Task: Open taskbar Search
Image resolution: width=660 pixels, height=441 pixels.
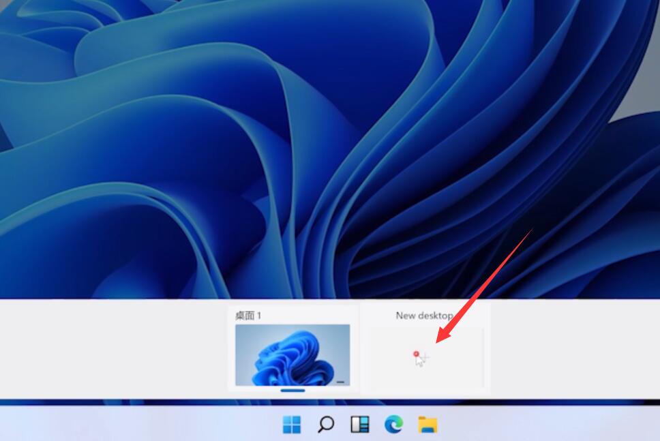Action: coord(326,424)
